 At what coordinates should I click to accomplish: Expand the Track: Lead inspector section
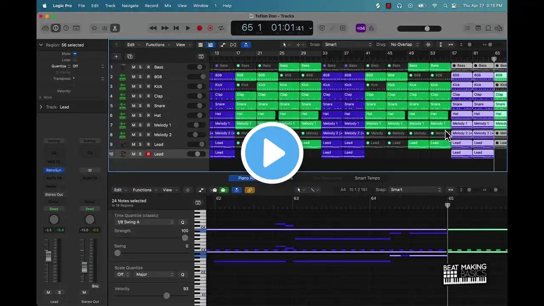click(41, 107)
